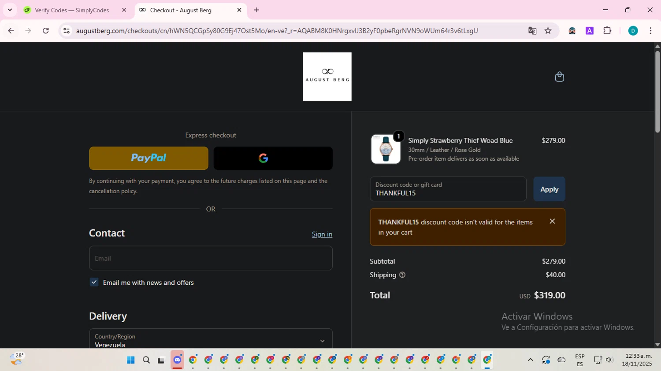Image resolution: width=661 pixels, height=371 pixels.
Task: Click the Shipping cost $40.00
Action: point(555,275)
